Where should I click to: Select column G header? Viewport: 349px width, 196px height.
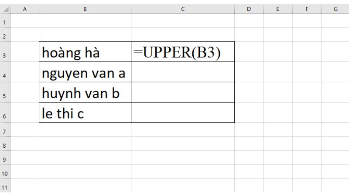coord(335,7)
